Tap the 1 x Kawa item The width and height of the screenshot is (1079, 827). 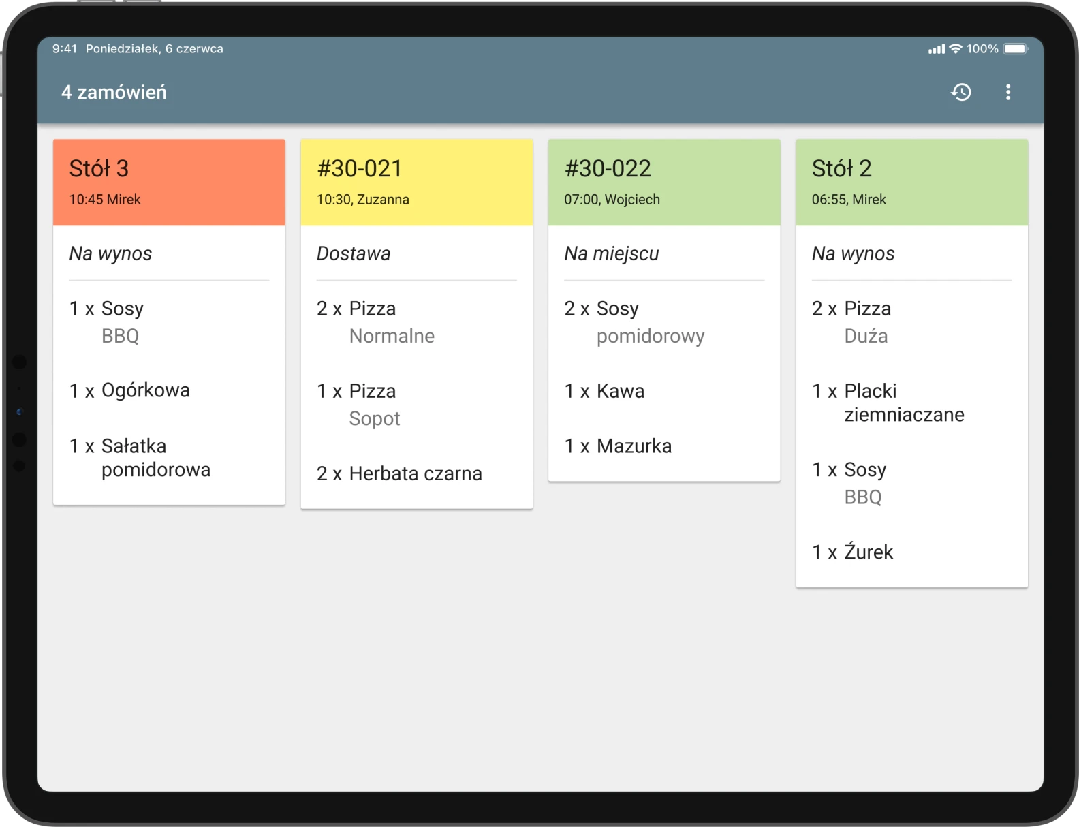coord(604,391)
